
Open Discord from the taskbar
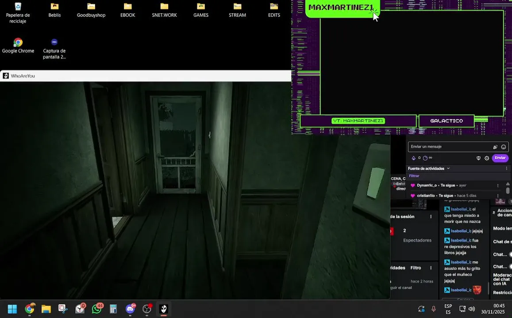130,309
